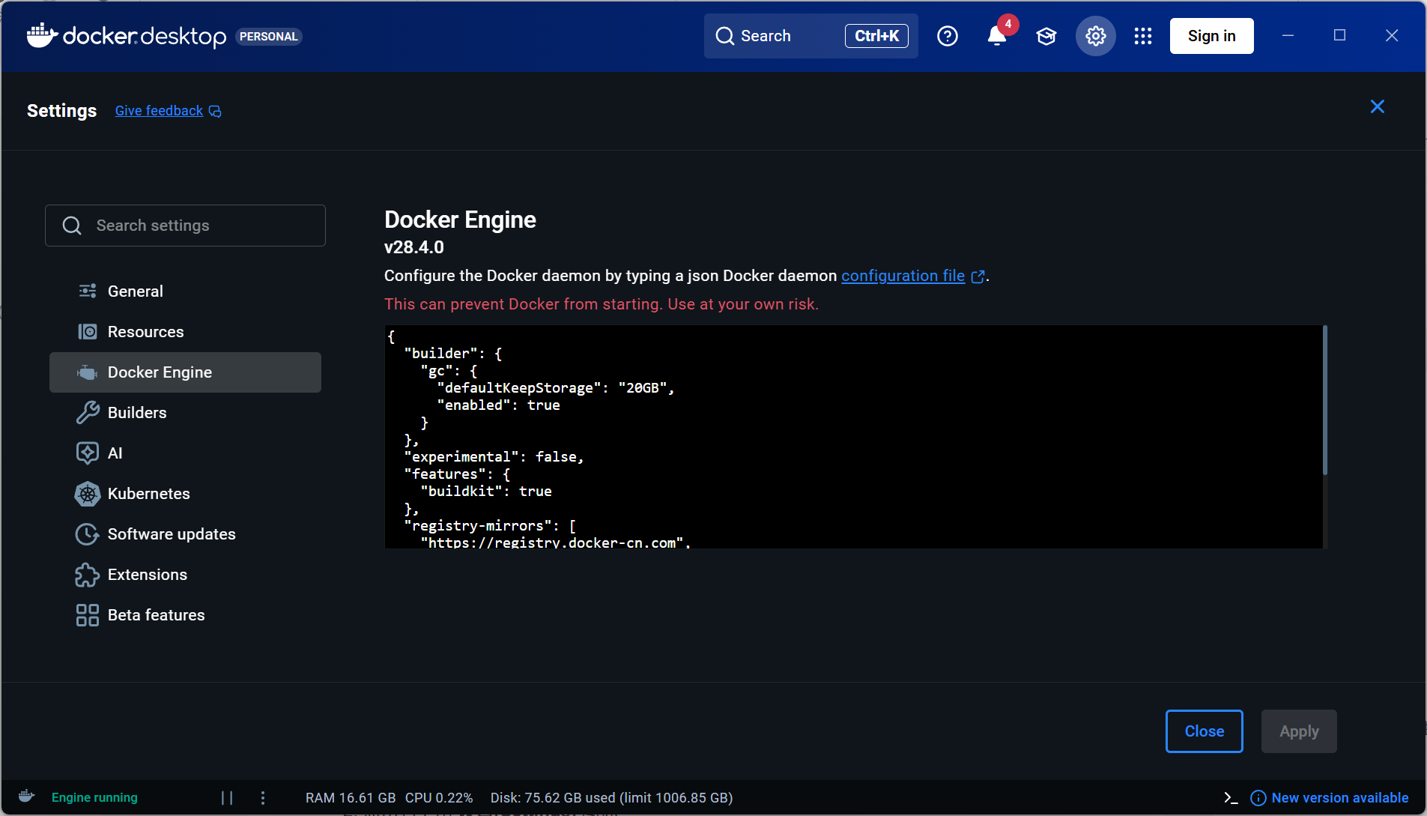The height and width of the screenshot is (816, 1427).
Task: Click the "experimental": false line
Action: pos(494,456)
